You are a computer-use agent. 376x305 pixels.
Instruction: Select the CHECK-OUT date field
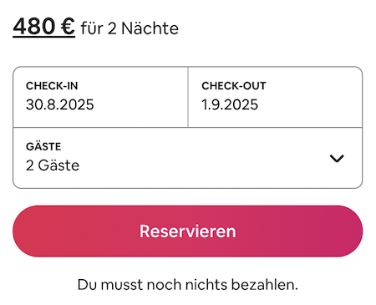275,97
